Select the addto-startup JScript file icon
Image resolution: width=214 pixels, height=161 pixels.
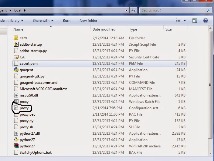coord(16,44)
